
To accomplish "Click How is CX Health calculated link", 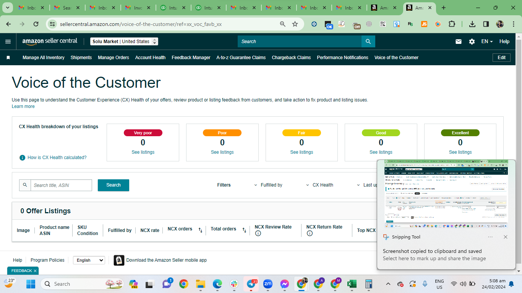I will 57,158.
